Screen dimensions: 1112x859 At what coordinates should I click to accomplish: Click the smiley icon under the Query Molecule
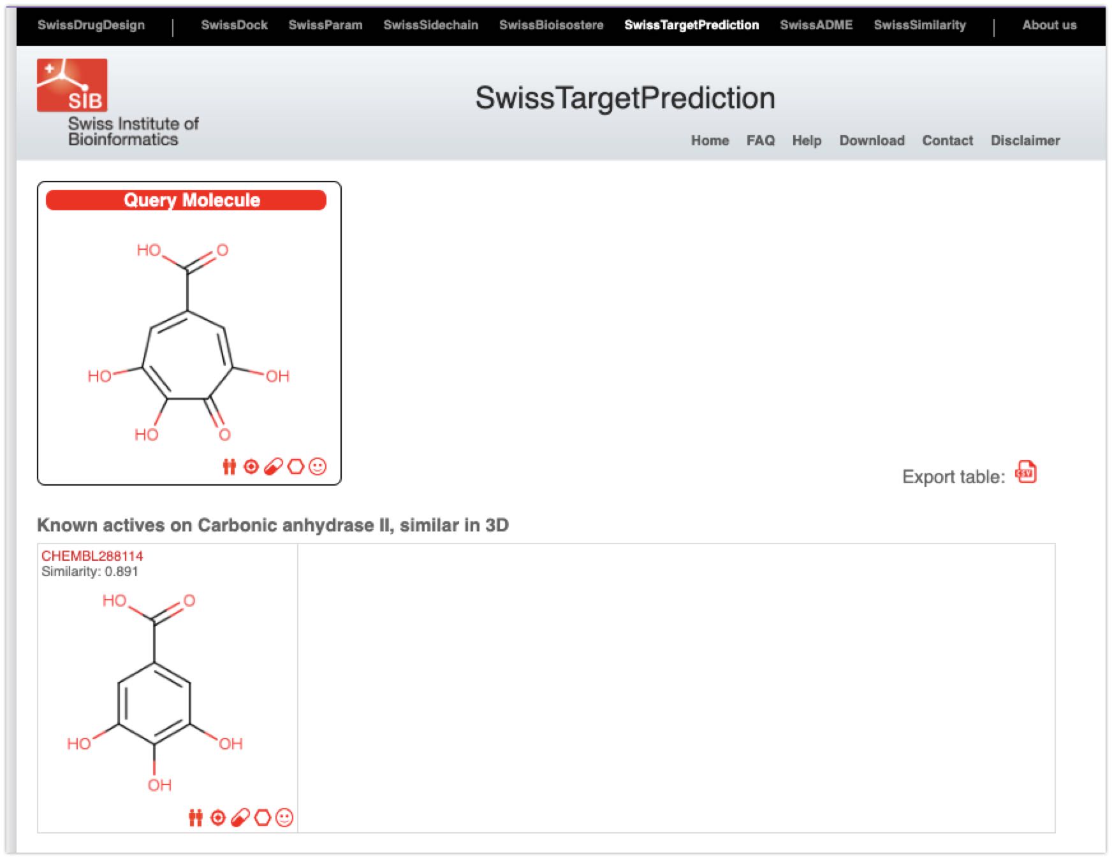click(x=317, y=467)
